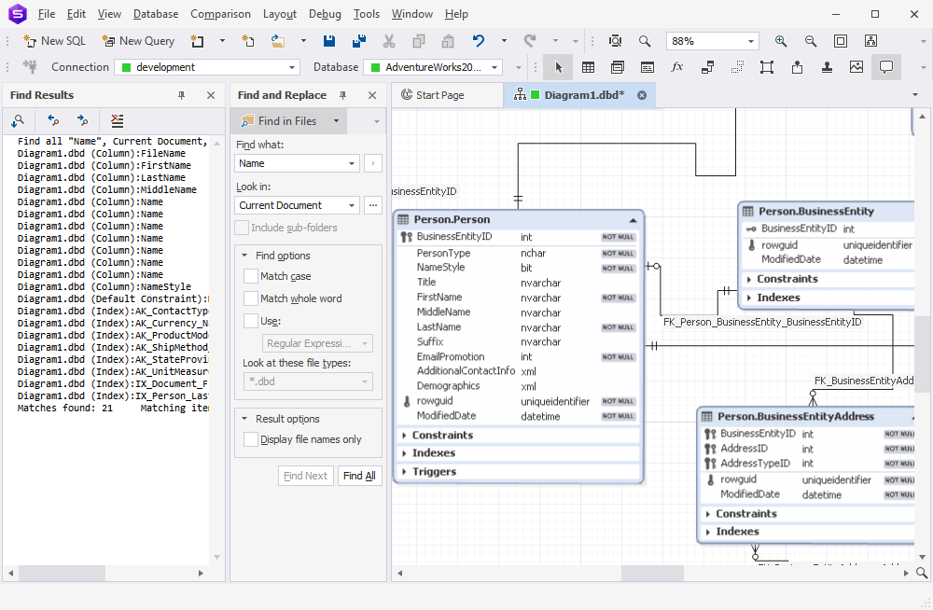Image resolution: width=933 pixels, height=610 pixels.
Task: Click the blue Save icon
Action: coord(329,41)
